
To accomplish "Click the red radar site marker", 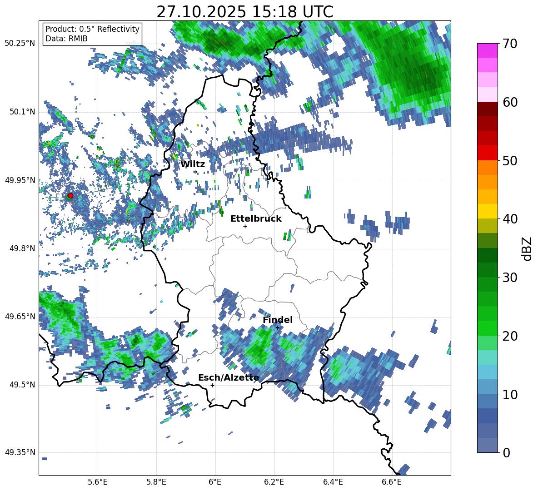I will click(x=70, y=196).
